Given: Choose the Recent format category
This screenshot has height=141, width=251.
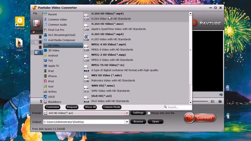Looking at the screenshot, I should (63, 14).
